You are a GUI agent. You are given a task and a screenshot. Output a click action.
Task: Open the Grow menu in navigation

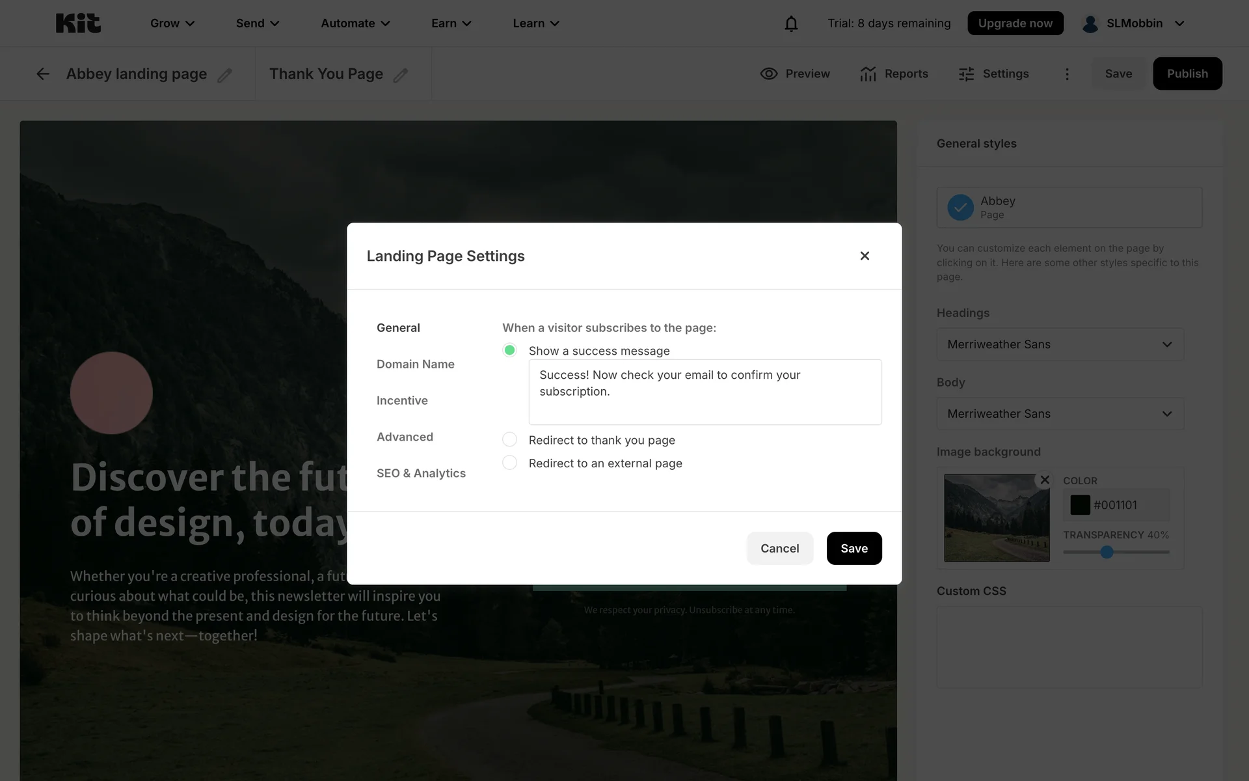[x=172, y=23]
